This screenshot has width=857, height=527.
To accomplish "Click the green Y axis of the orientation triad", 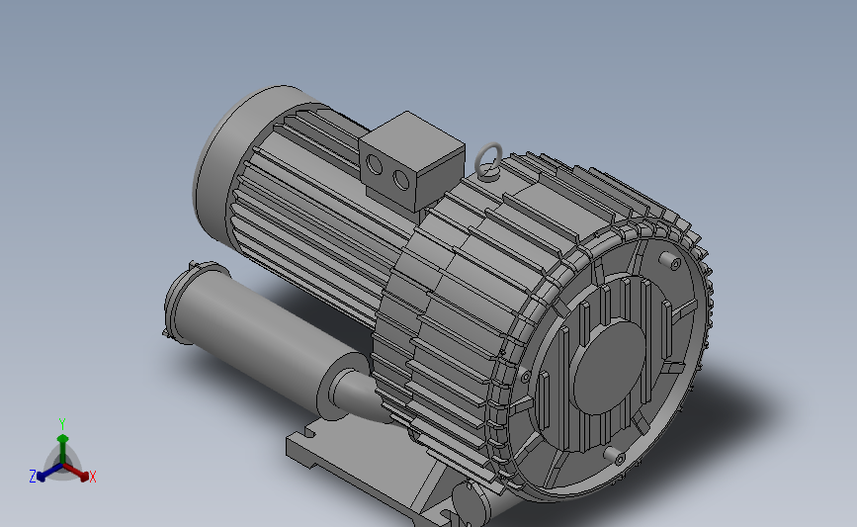I will tap(62, 447).
